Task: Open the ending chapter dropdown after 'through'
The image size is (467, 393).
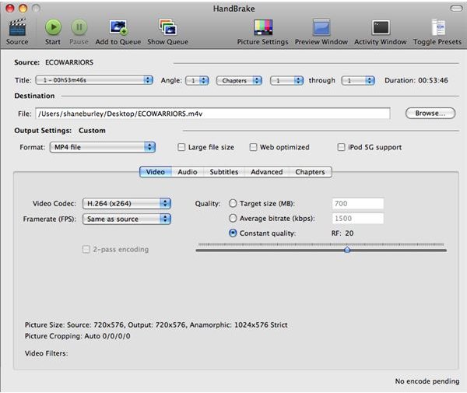Action: click(x=358, y=80)
